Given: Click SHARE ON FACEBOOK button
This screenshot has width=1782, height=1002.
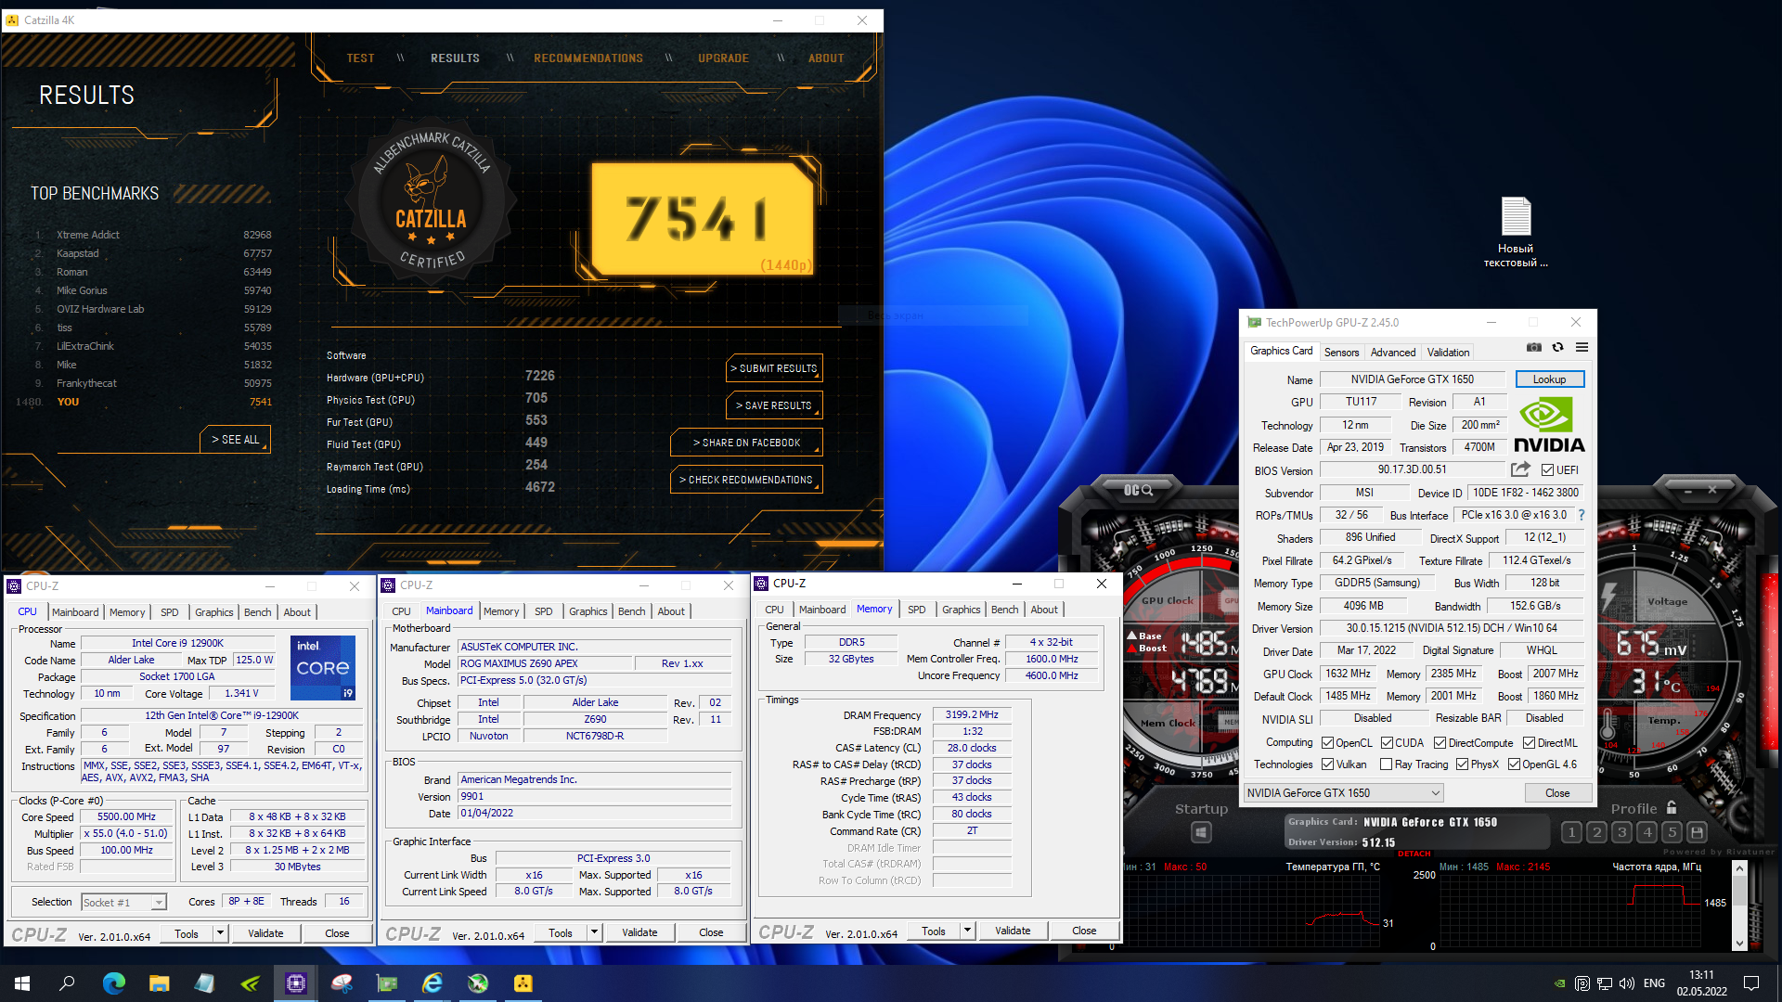Looking at the screenshot, I should click(x=746, y=443).
